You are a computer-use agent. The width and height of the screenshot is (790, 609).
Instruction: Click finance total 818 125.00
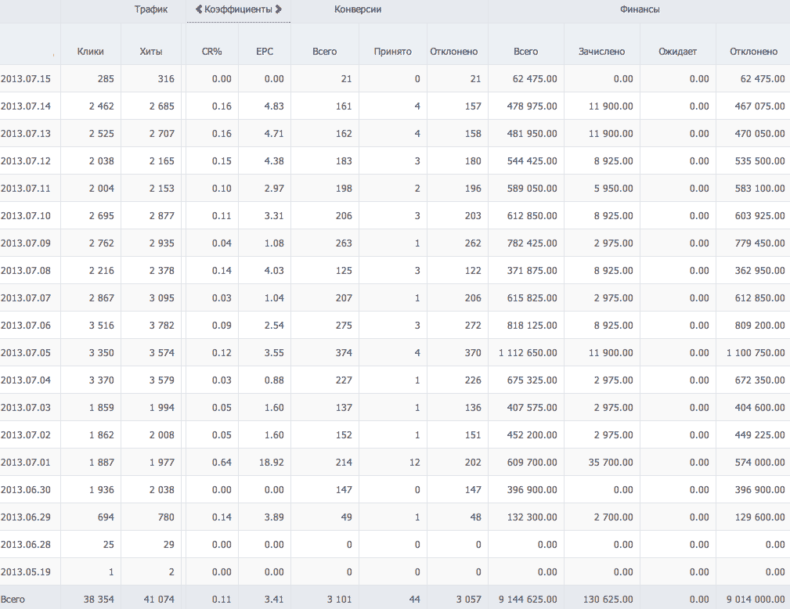(532, 326)
